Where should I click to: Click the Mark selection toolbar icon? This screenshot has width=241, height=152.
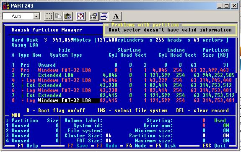[49, 16]
